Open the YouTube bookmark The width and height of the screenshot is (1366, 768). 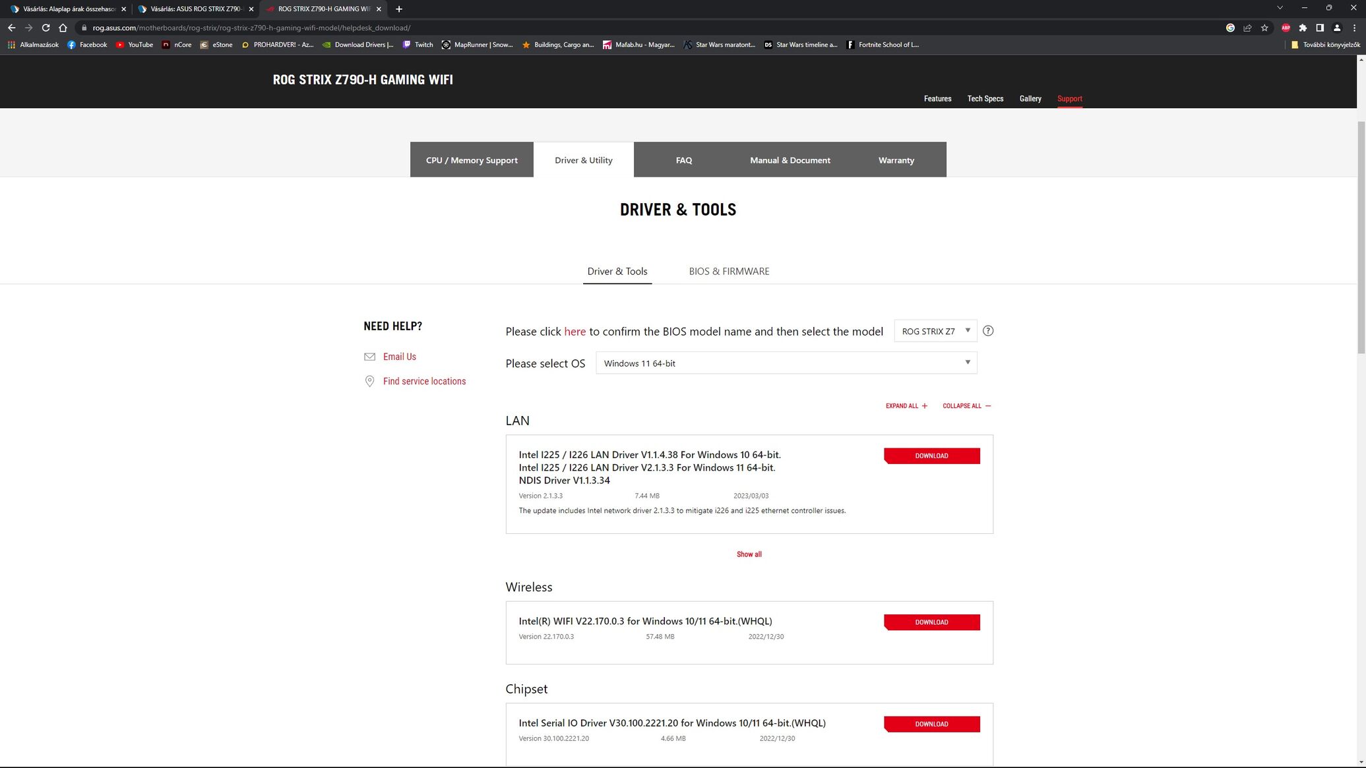tap(134, 45)
